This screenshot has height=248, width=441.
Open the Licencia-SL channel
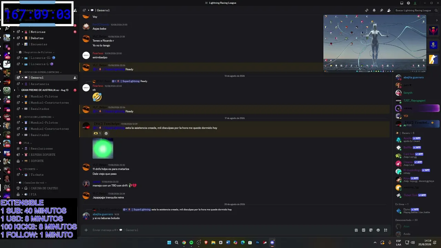(x=47, y=58)
